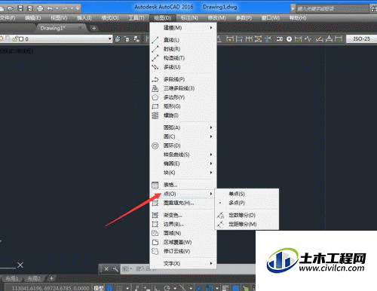The image size is (377, 291).
Task: Select the Baseline dimension icon
Action: click(x=239, y=38)
